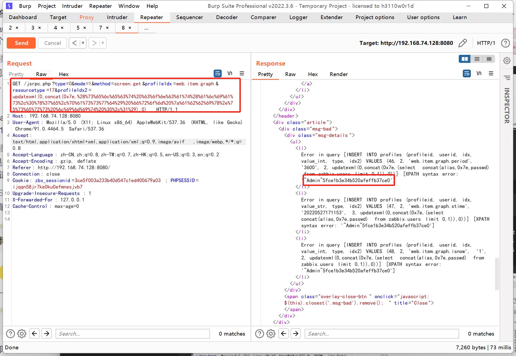Focus the response search field
Viewport: 516px width, 356px height.
(x=382, y=334)
